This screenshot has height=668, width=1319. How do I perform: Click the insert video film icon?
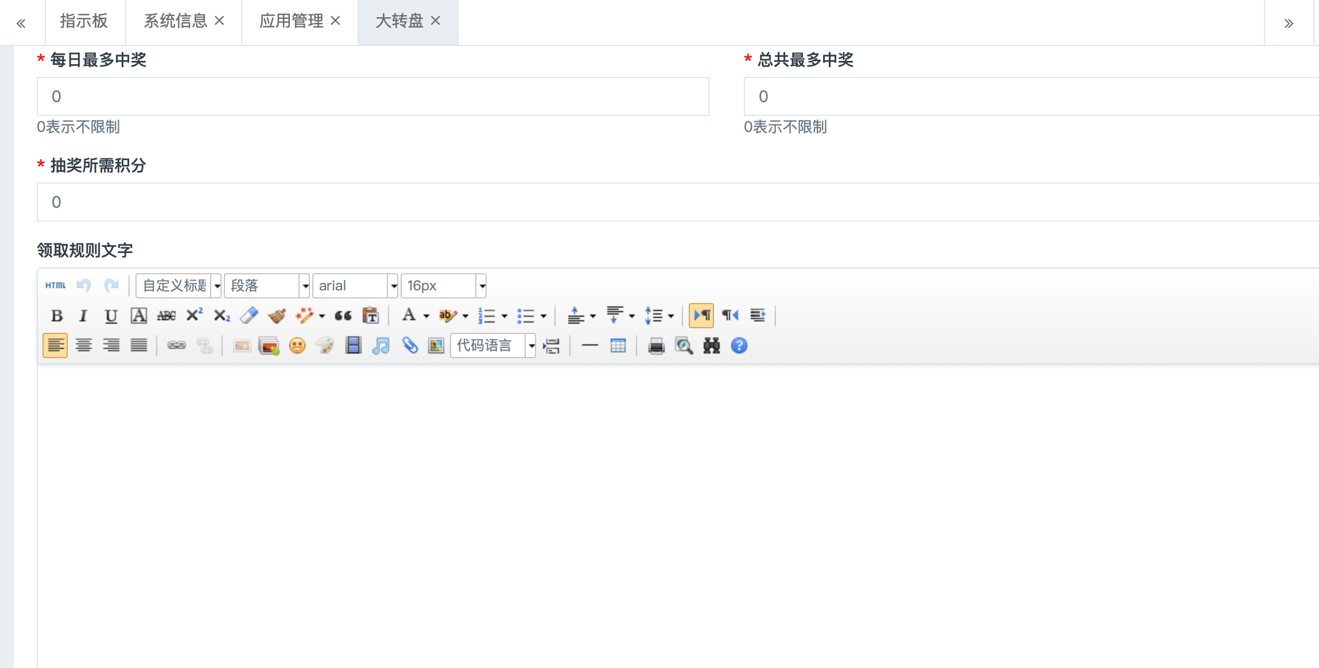[353, 345]
